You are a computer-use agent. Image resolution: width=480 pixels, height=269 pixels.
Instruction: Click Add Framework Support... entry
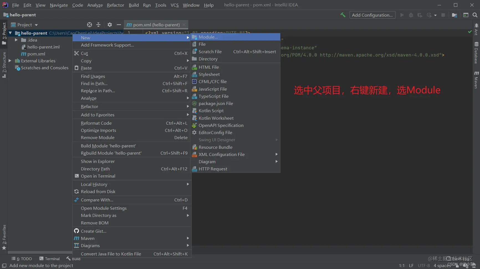pyautogui.click(x=132, y=45)
